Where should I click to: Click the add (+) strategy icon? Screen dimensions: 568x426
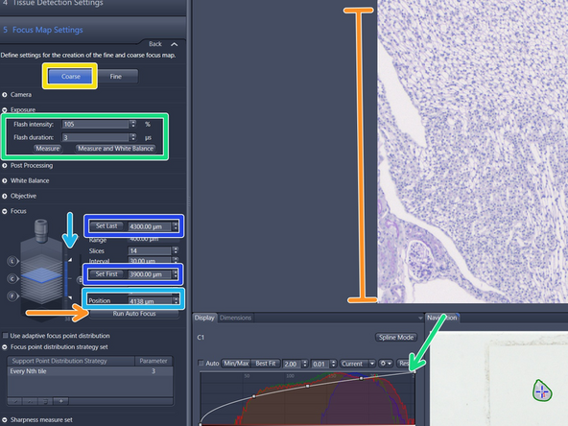pyautogui.click(x=60, y=401)
